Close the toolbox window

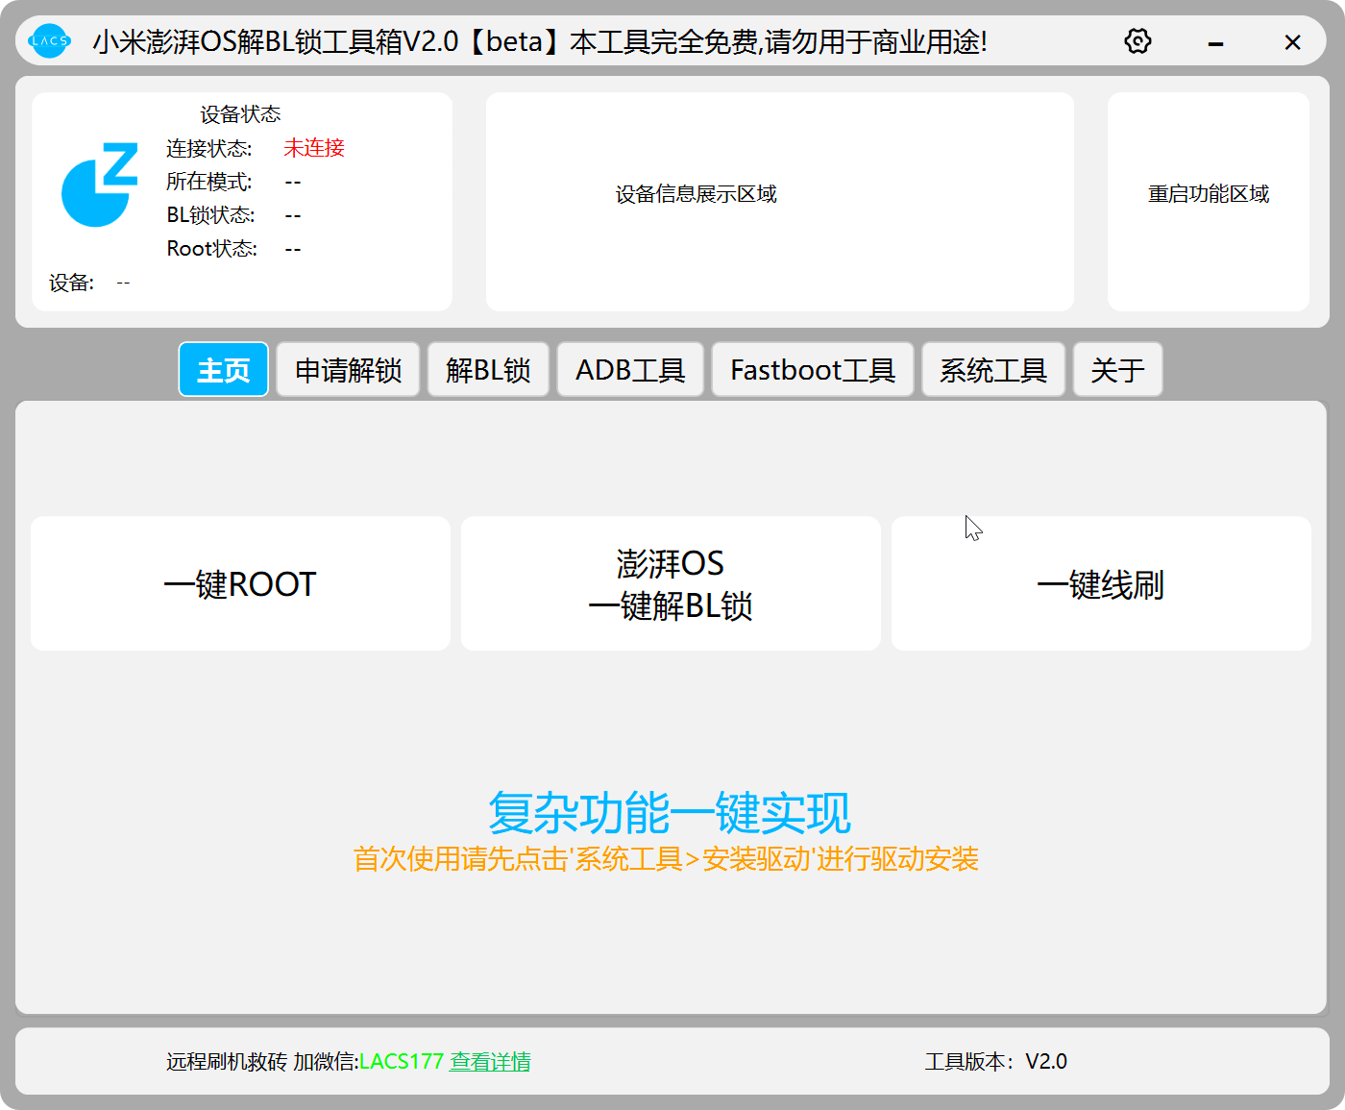(x=1292, y=42)
